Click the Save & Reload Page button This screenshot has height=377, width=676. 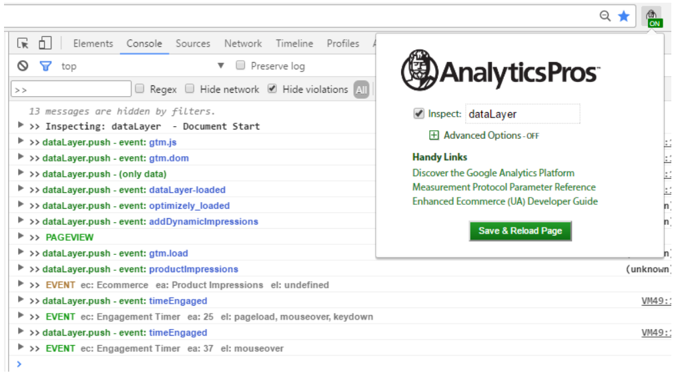point(521,231)
